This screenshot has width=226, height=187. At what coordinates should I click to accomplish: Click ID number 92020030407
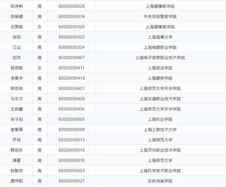click(71, 58)
